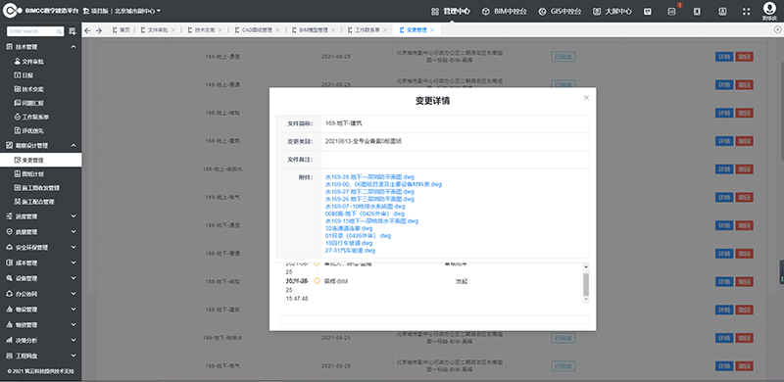Switch to the CAD图纸管理 tab

coord(254,30)
